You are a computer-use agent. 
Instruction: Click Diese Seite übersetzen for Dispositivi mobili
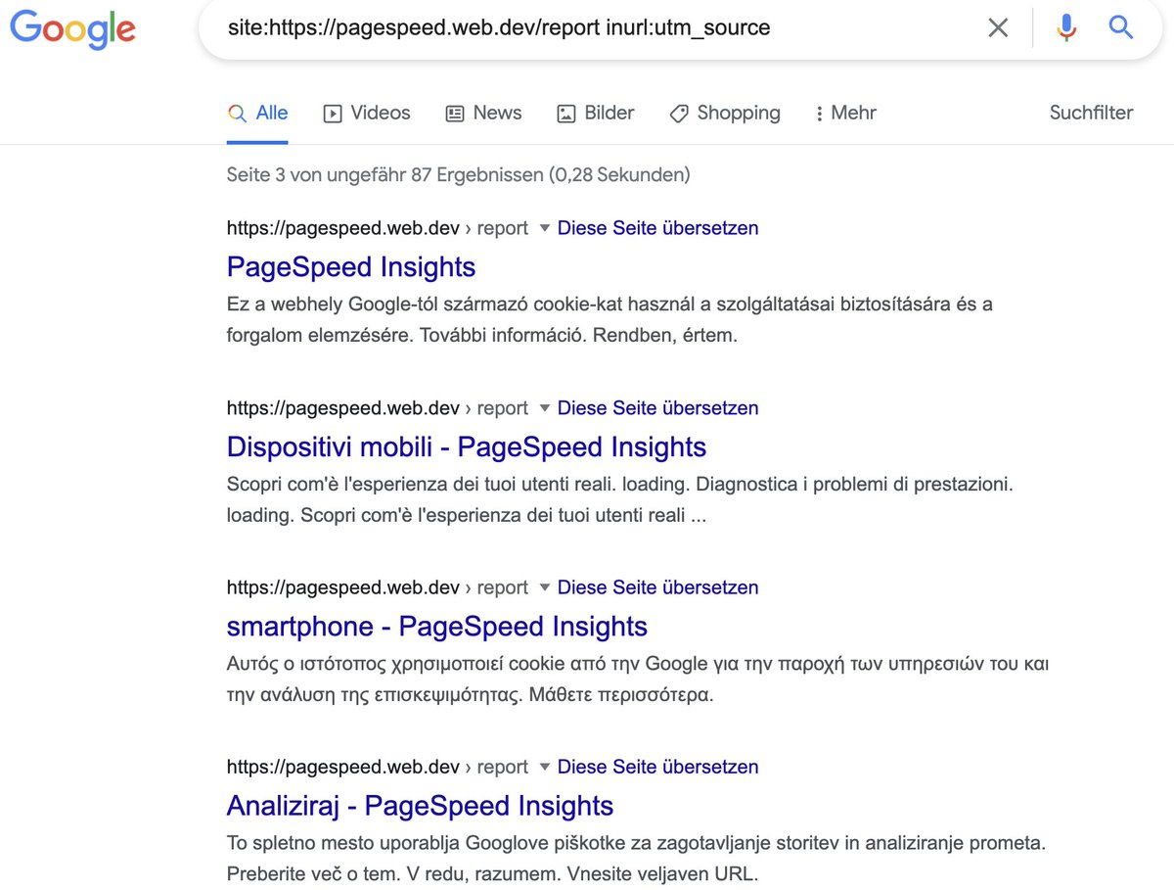click(x=657, y=407)
